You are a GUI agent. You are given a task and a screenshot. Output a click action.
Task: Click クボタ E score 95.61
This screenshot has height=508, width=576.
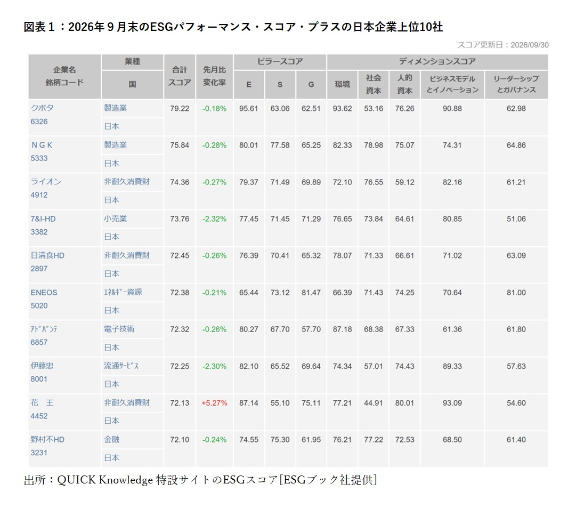point(249,109)
